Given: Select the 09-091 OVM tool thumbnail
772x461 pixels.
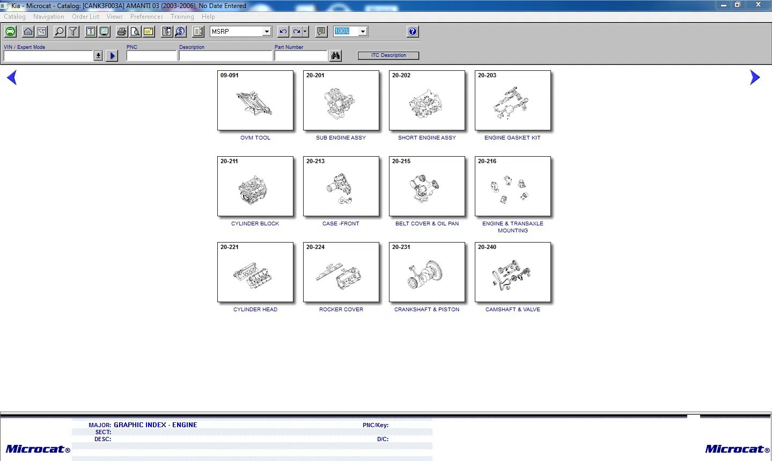Looking at the screenshot, I should coord(255,100).
